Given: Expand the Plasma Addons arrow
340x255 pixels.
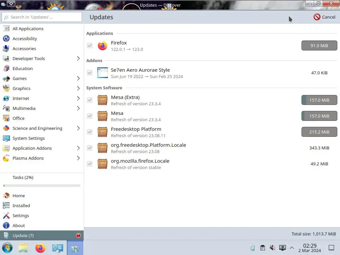Looking at the screenshot, I should [78, 158].
